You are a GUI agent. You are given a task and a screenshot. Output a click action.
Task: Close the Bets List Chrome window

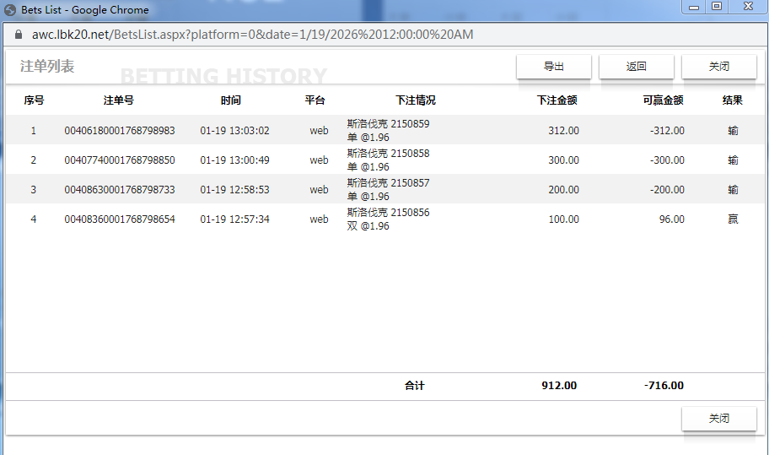tap(748, 7)
